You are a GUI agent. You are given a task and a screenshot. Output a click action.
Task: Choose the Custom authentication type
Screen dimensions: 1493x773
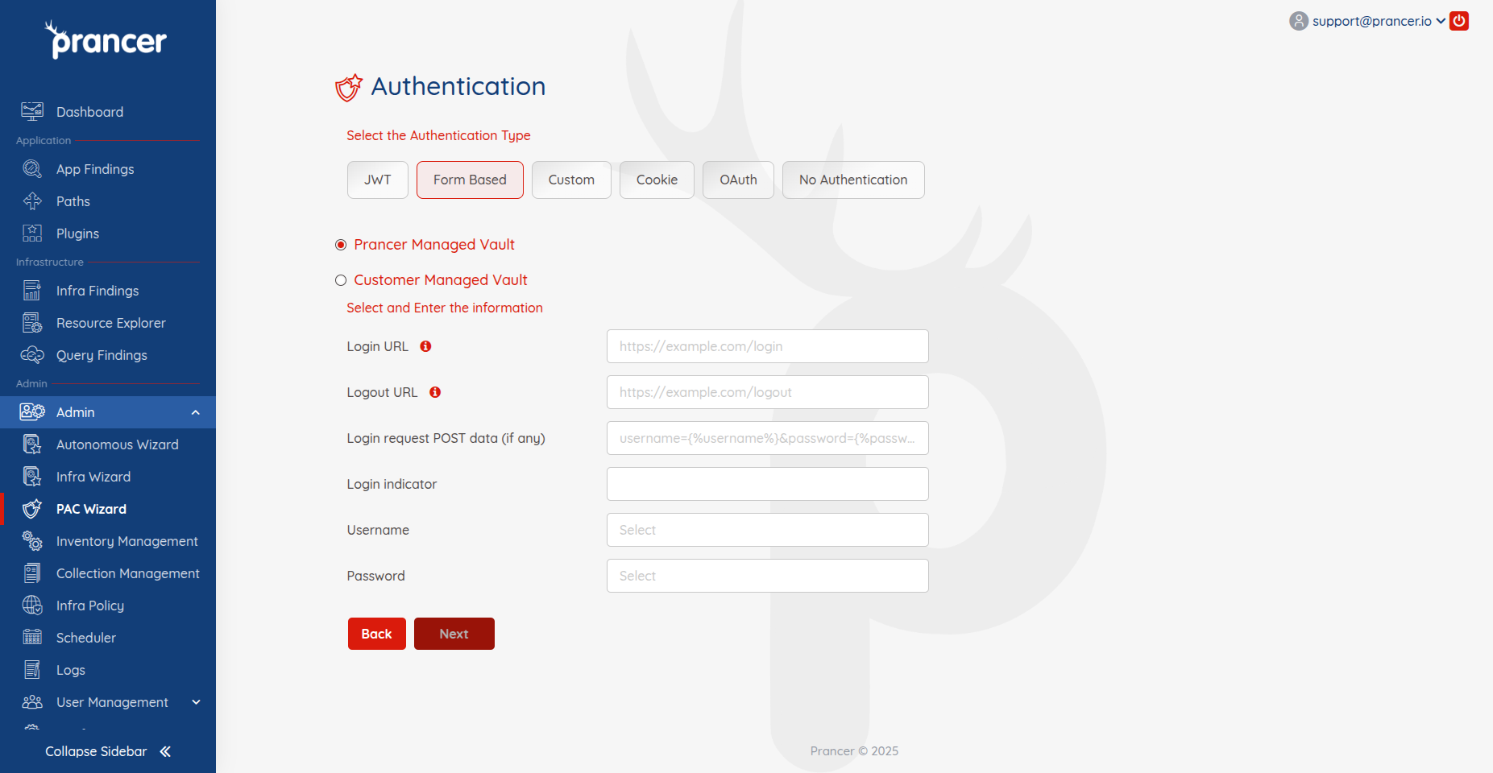click(571, 180)
